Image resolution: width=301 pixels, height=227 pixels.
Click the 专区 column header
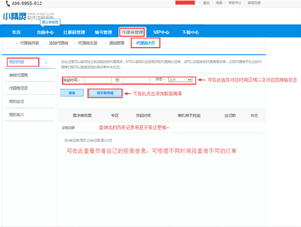coord(115,116)
